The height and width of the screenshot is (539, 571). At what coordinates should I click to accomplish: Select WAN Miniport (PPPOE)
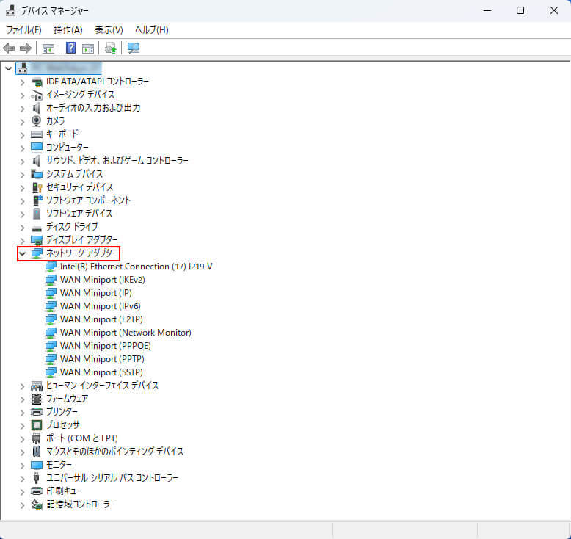[105, 346]
